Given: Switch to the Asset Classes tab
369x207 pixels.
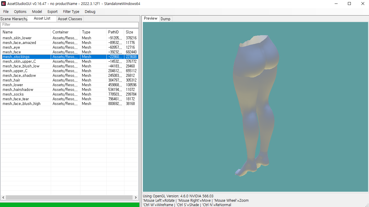Looking at the screenshot, I should pyautogui.click(x=70, y=19).
